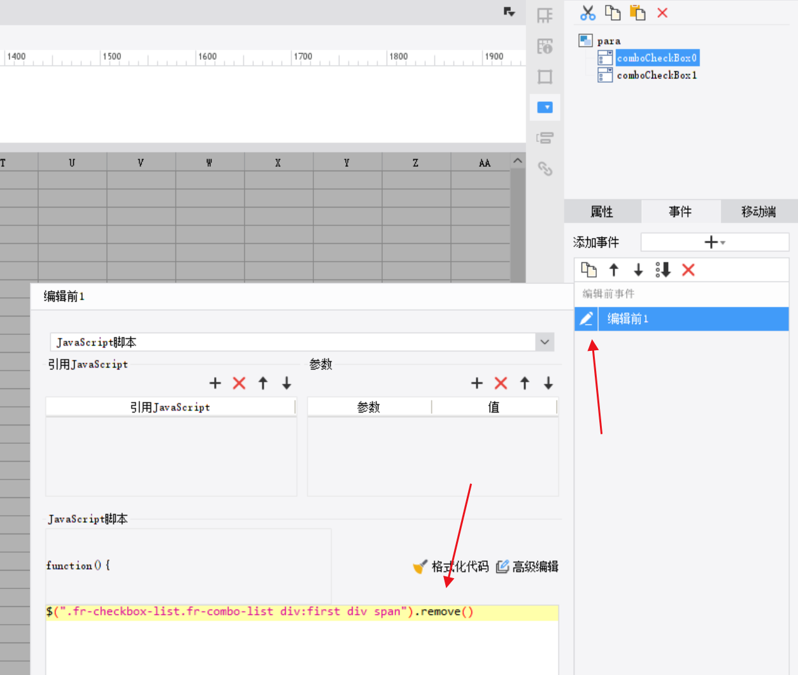Add a referenced JavaScript entry

[x=215, y=383]
